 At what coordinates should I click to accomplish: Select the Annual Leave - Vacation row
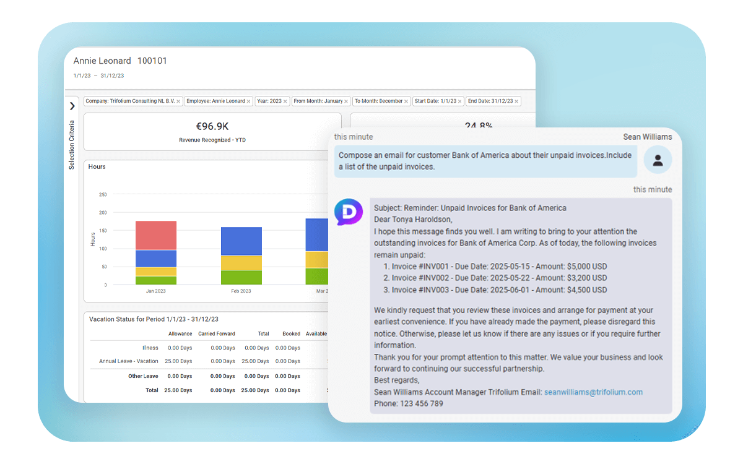pos(129,361)
